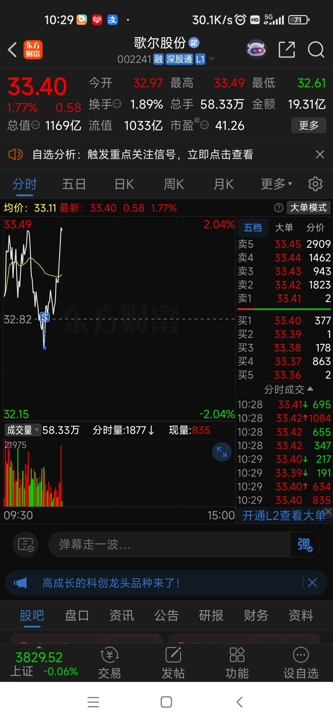Tap the S signal marker on chart
333x722 pixels.
(x=45, y=317)
